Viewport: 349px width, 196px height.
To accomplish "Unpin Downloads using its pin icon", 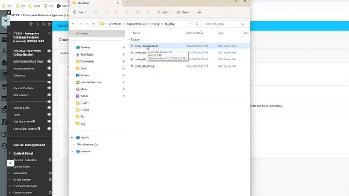I will pos(123,54).
